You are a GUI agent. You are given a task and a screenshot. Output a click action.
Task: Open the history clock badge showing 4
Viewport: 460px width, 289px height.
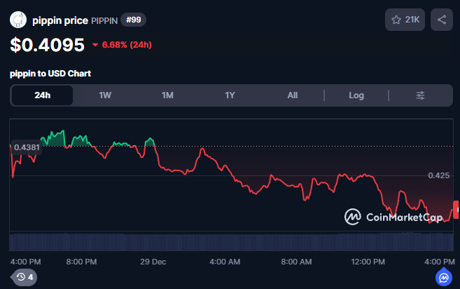pos(25,277)
